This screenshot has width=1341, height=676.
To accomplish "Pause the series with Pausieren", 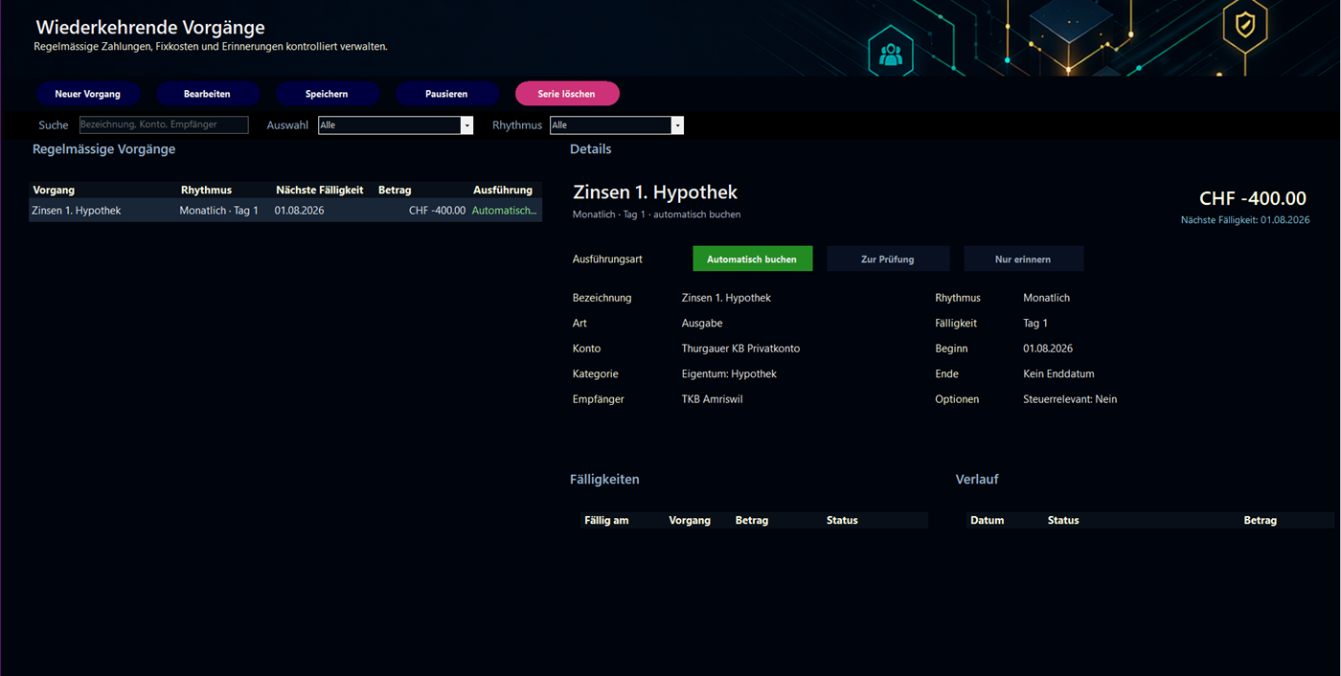I will pos(446,94).
